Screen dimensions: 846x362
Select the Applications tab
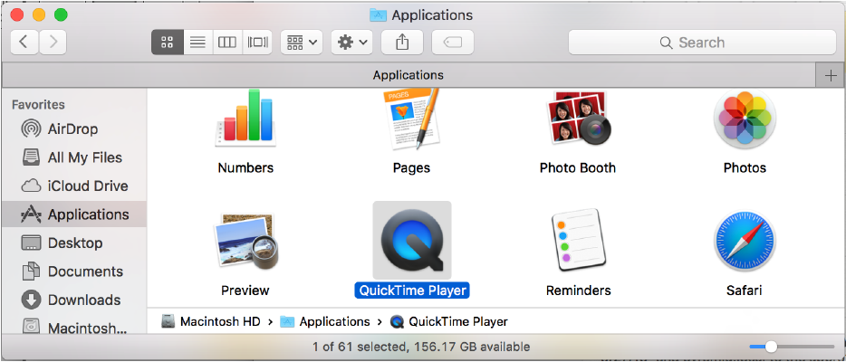pos(409,75)
